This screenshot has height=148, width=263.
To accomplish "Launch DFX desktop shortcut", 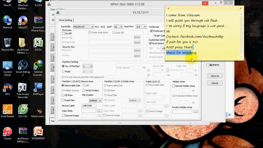I will [x=7, y=89].
